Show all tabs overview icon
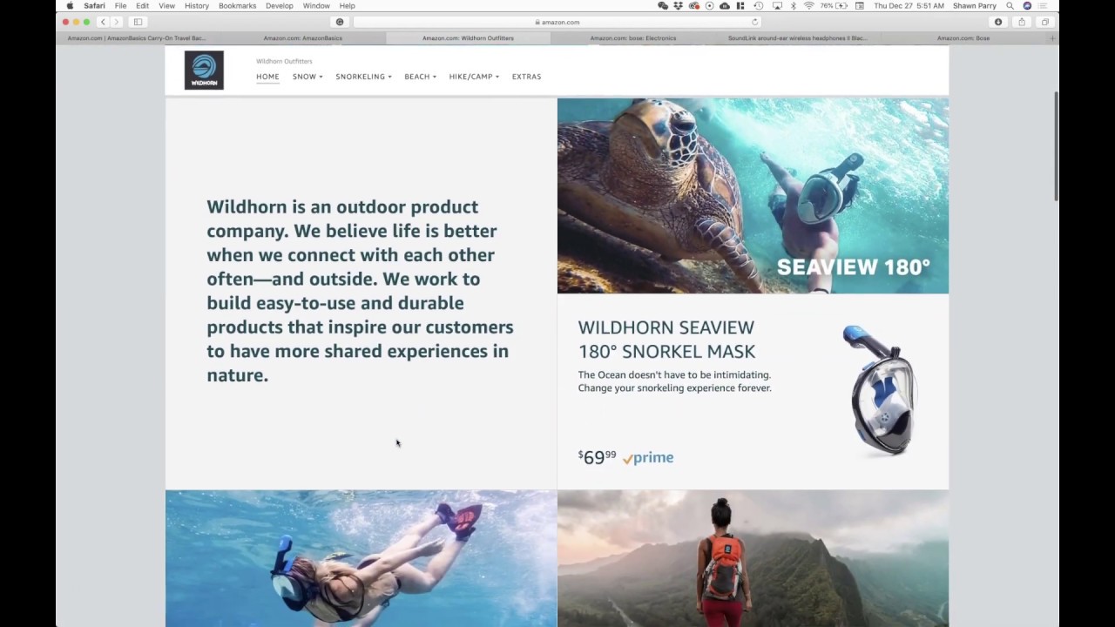Image resolution: width=1115 pixels, height=627 pixels. [1044, 22]
